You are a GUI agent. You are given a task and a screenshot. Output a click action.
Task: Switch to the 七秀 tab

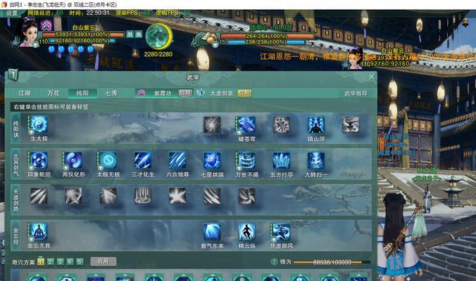click(111, 93)
